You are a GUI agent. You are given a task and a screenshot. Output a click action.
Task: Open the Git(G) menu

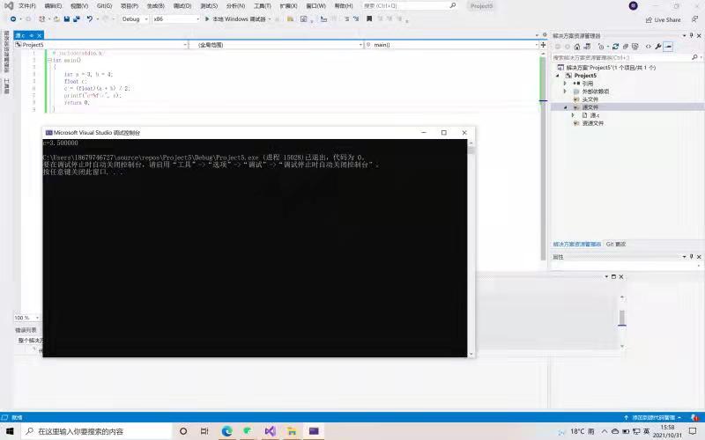click(x=104, y=6)
